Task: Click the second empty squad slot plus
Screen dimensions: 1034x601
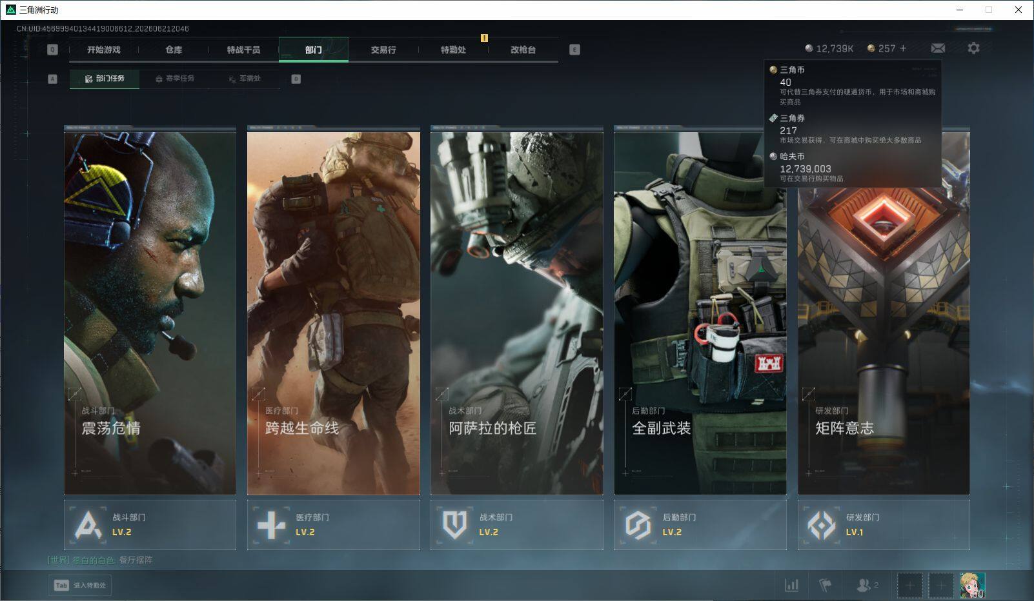Action: 940,586
